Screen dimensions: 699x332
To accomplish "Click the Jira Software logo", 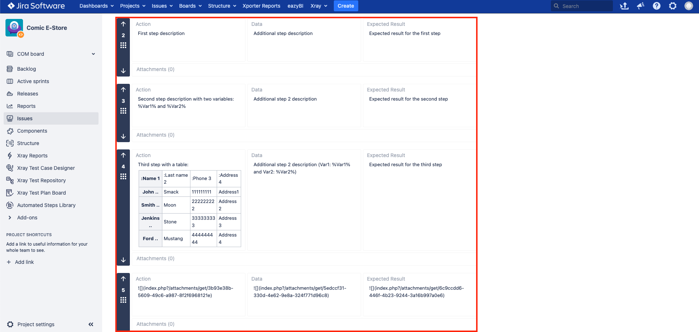I will tap(36, 6).
